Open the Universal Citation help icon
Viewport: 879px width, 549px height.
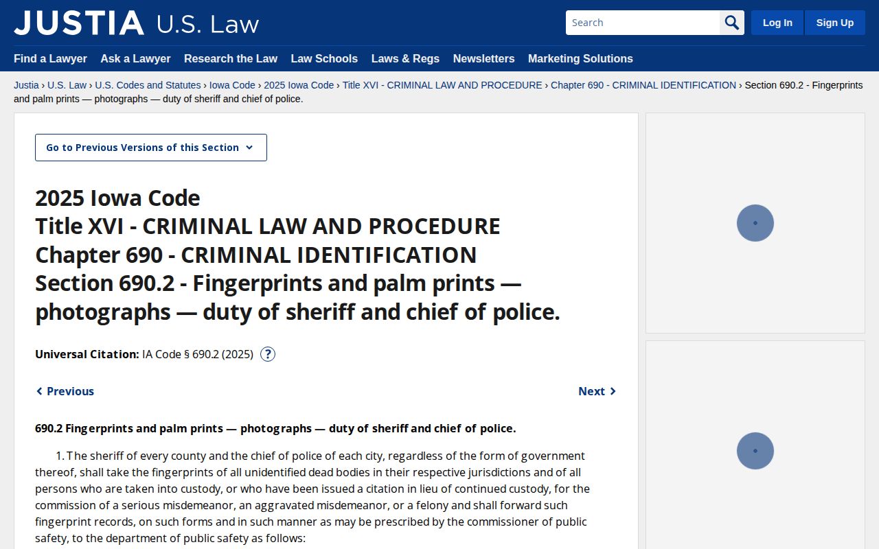pos(268,354)
